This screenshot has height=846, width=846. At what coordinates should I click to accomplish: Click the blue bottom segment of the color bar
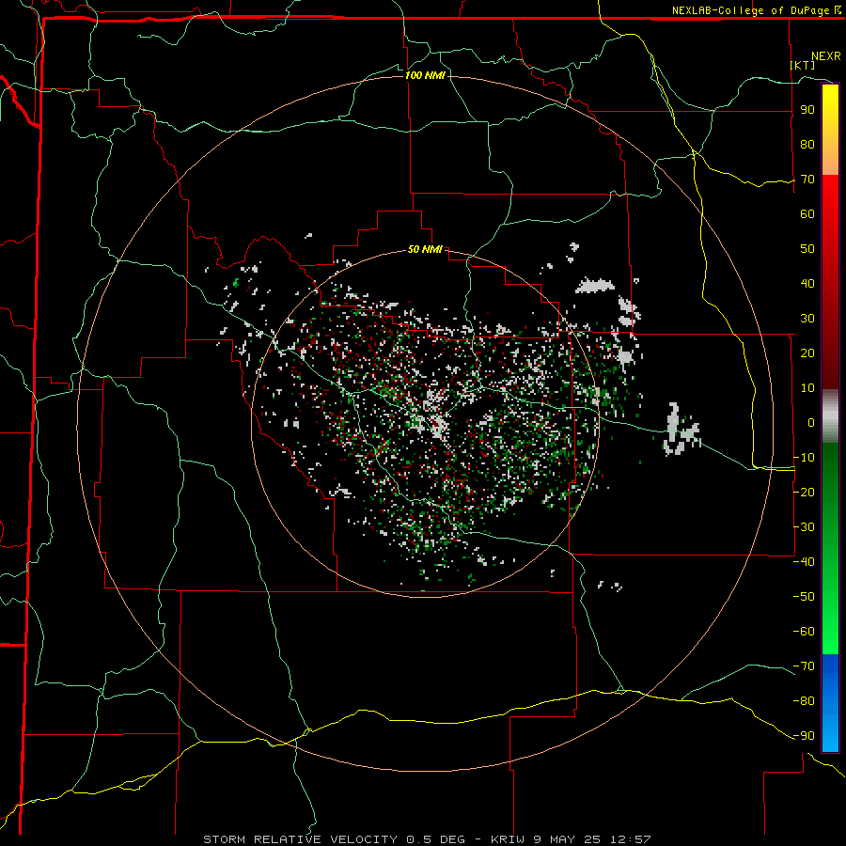click(830, 702)
